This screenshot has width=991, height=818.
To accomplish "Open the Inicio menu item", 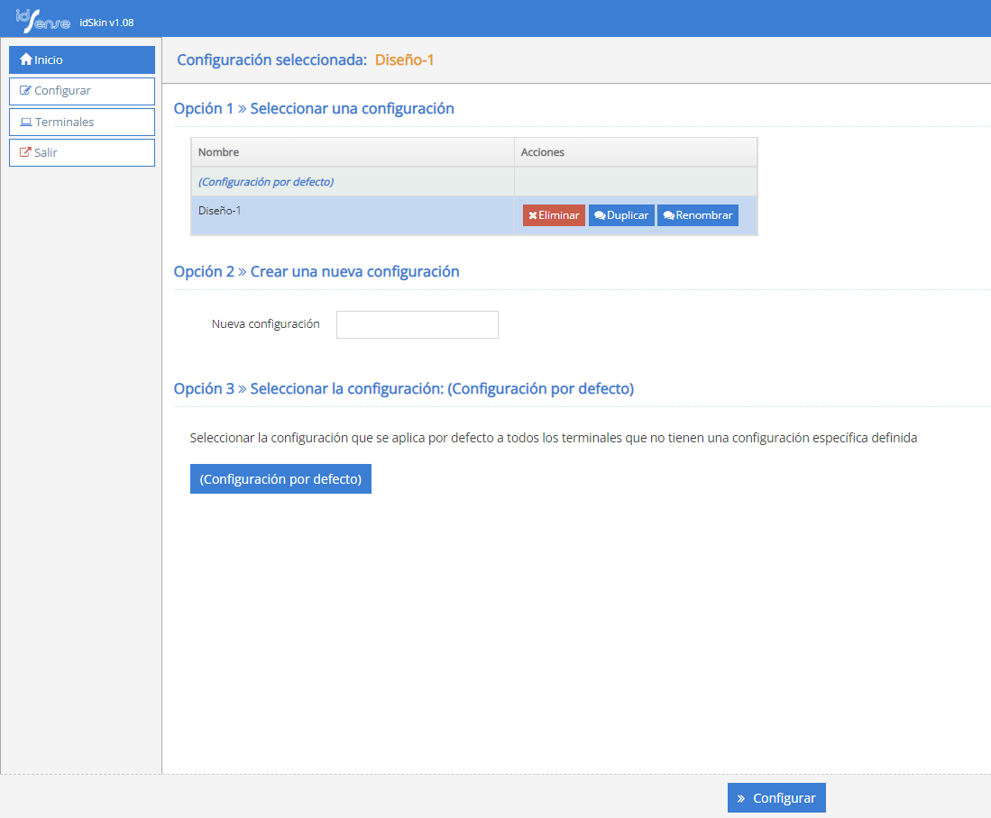I will (x=82, y=60).
